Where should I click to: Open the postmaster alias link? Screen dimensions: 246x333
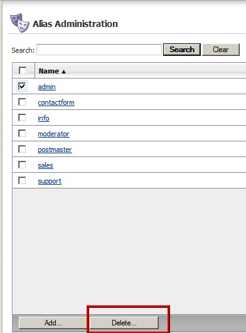55,150
